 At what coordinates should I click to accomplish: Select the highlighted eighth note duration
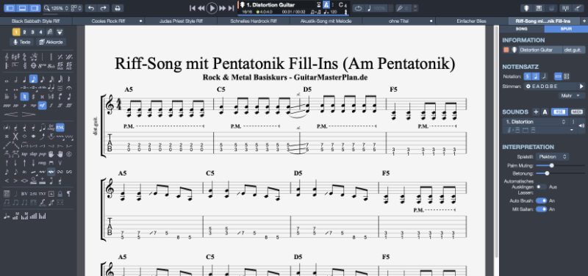(x=33, y=79)
